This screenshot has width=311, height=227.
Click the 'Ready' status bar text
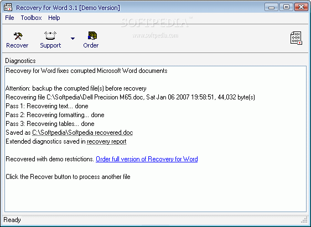click(x=12, y=220)
